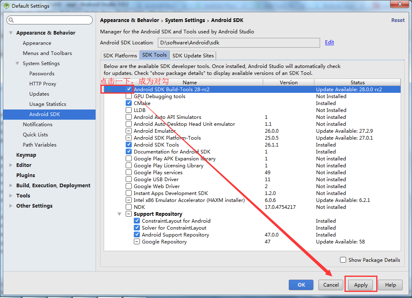Select the SDK Tools tab
This screenshot has width=412, height=298.
tap(155, 55)
